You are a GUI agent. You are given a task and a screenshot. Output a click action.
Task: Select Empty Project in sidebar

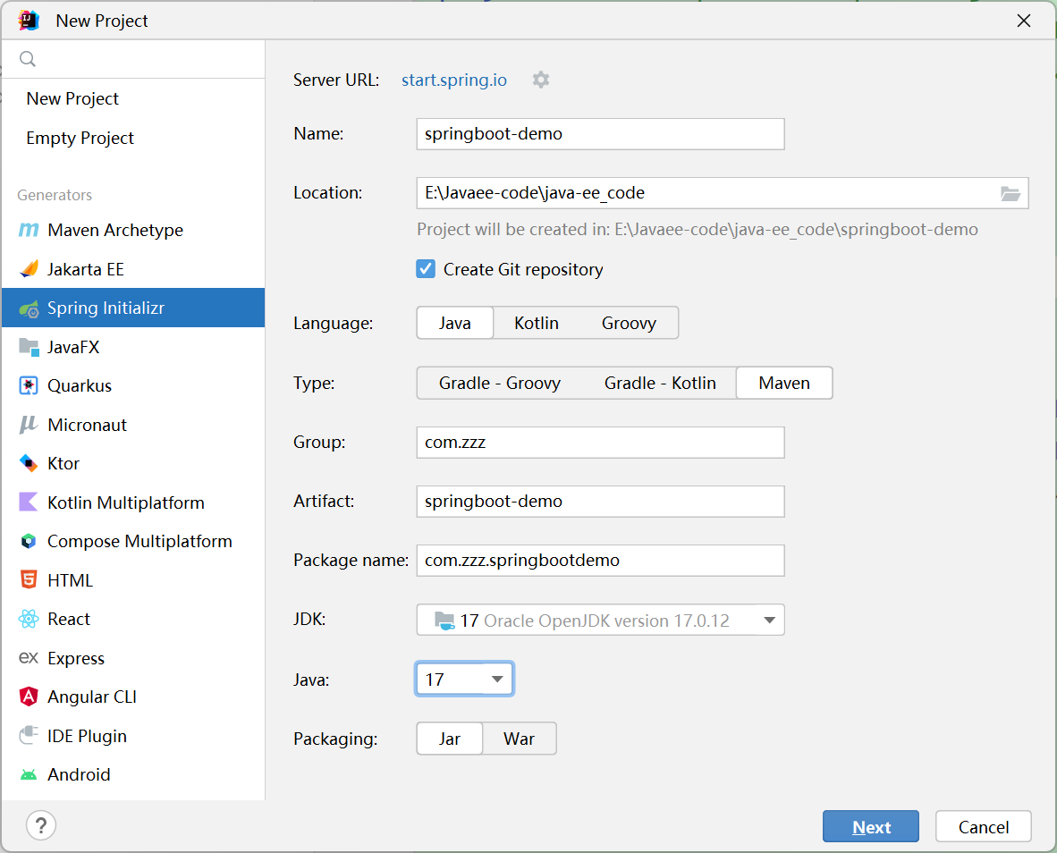click(x=80, y=138)
